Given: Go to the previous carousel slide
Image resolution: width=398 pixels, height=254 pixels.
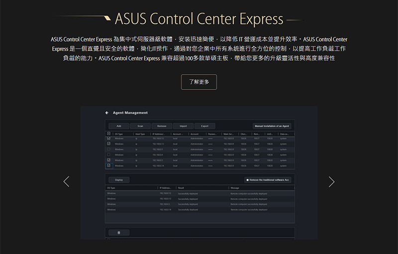Looking at the screenshot, I should tap(66, 181).
